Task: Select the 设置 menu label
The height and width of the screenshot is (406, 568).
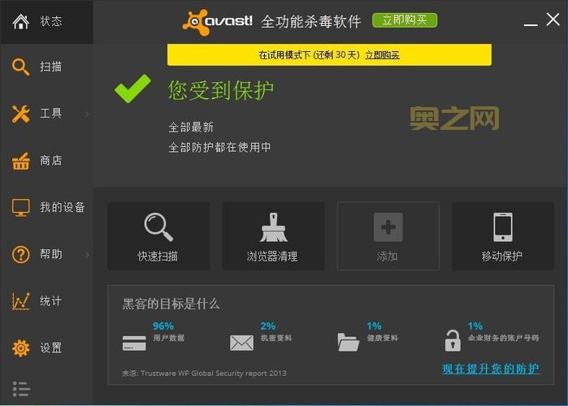Action: pyautogui.click(x=50, y=348)
